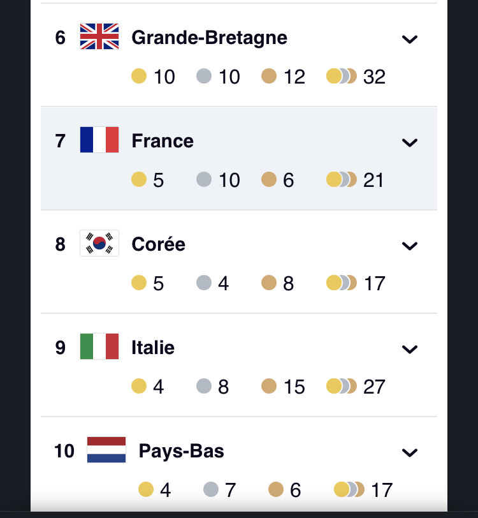Click the Italie flag icon
478x518 pixels.
point(99,346)
